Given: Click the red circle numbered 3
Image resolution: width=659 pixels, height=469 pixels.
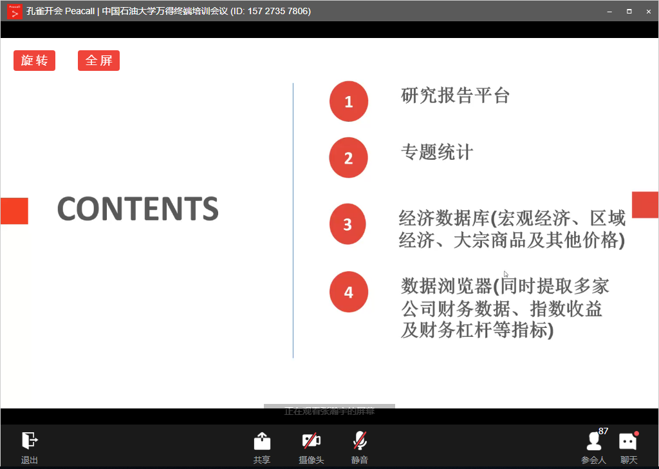Looking at the screenshot, I should pos(348,224).
